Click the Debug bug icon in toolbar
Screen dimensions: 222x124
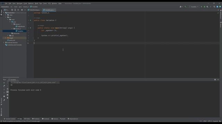tap(204, 7)
